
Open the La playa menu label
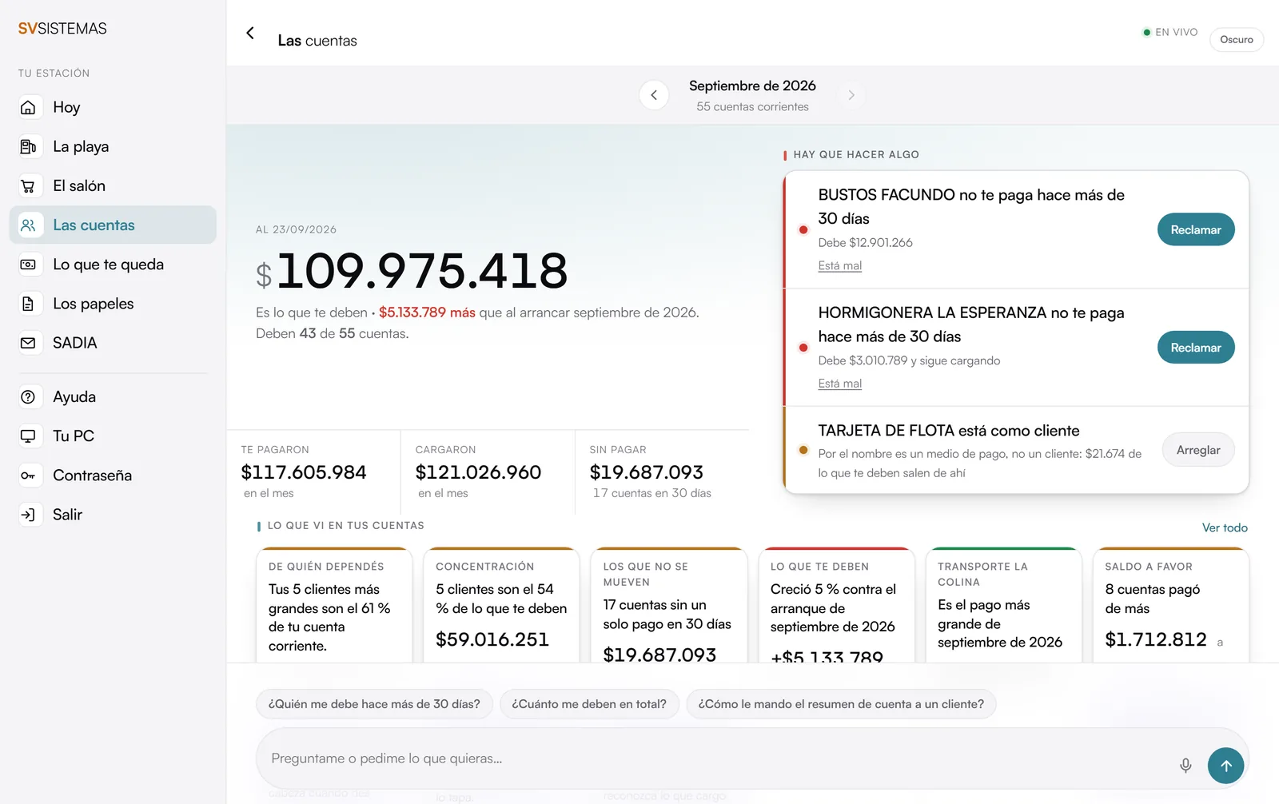(x=81, y=146)
